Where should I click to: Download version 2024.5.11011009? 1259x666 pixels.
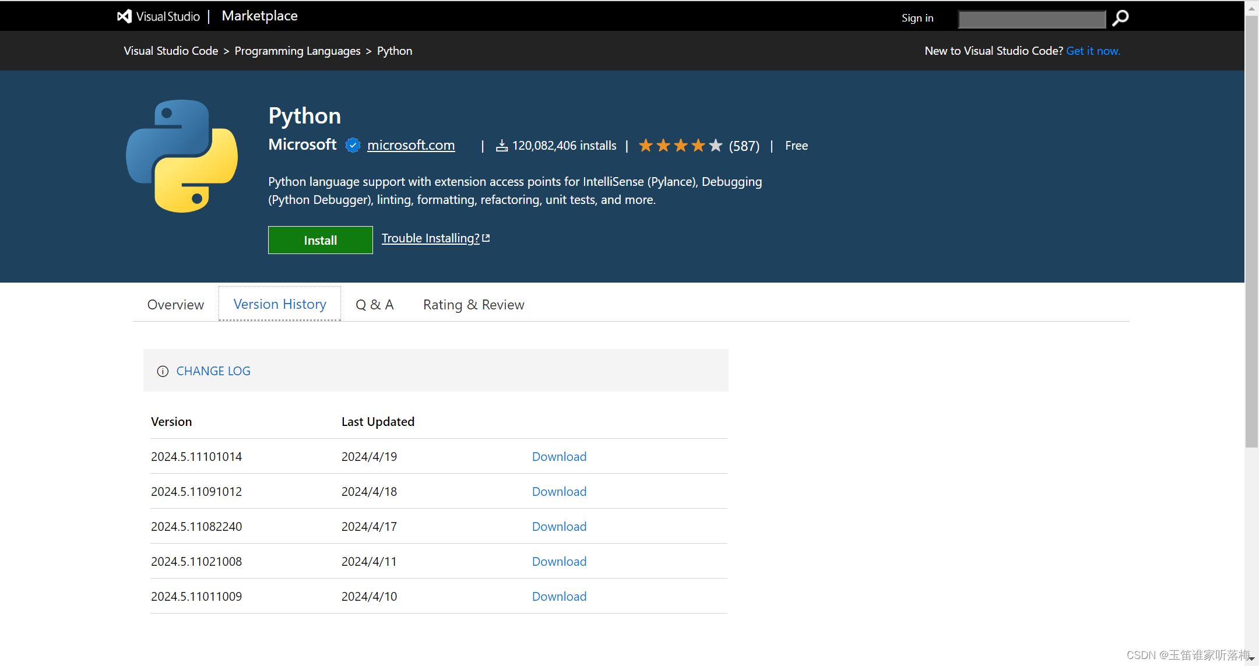559,596
